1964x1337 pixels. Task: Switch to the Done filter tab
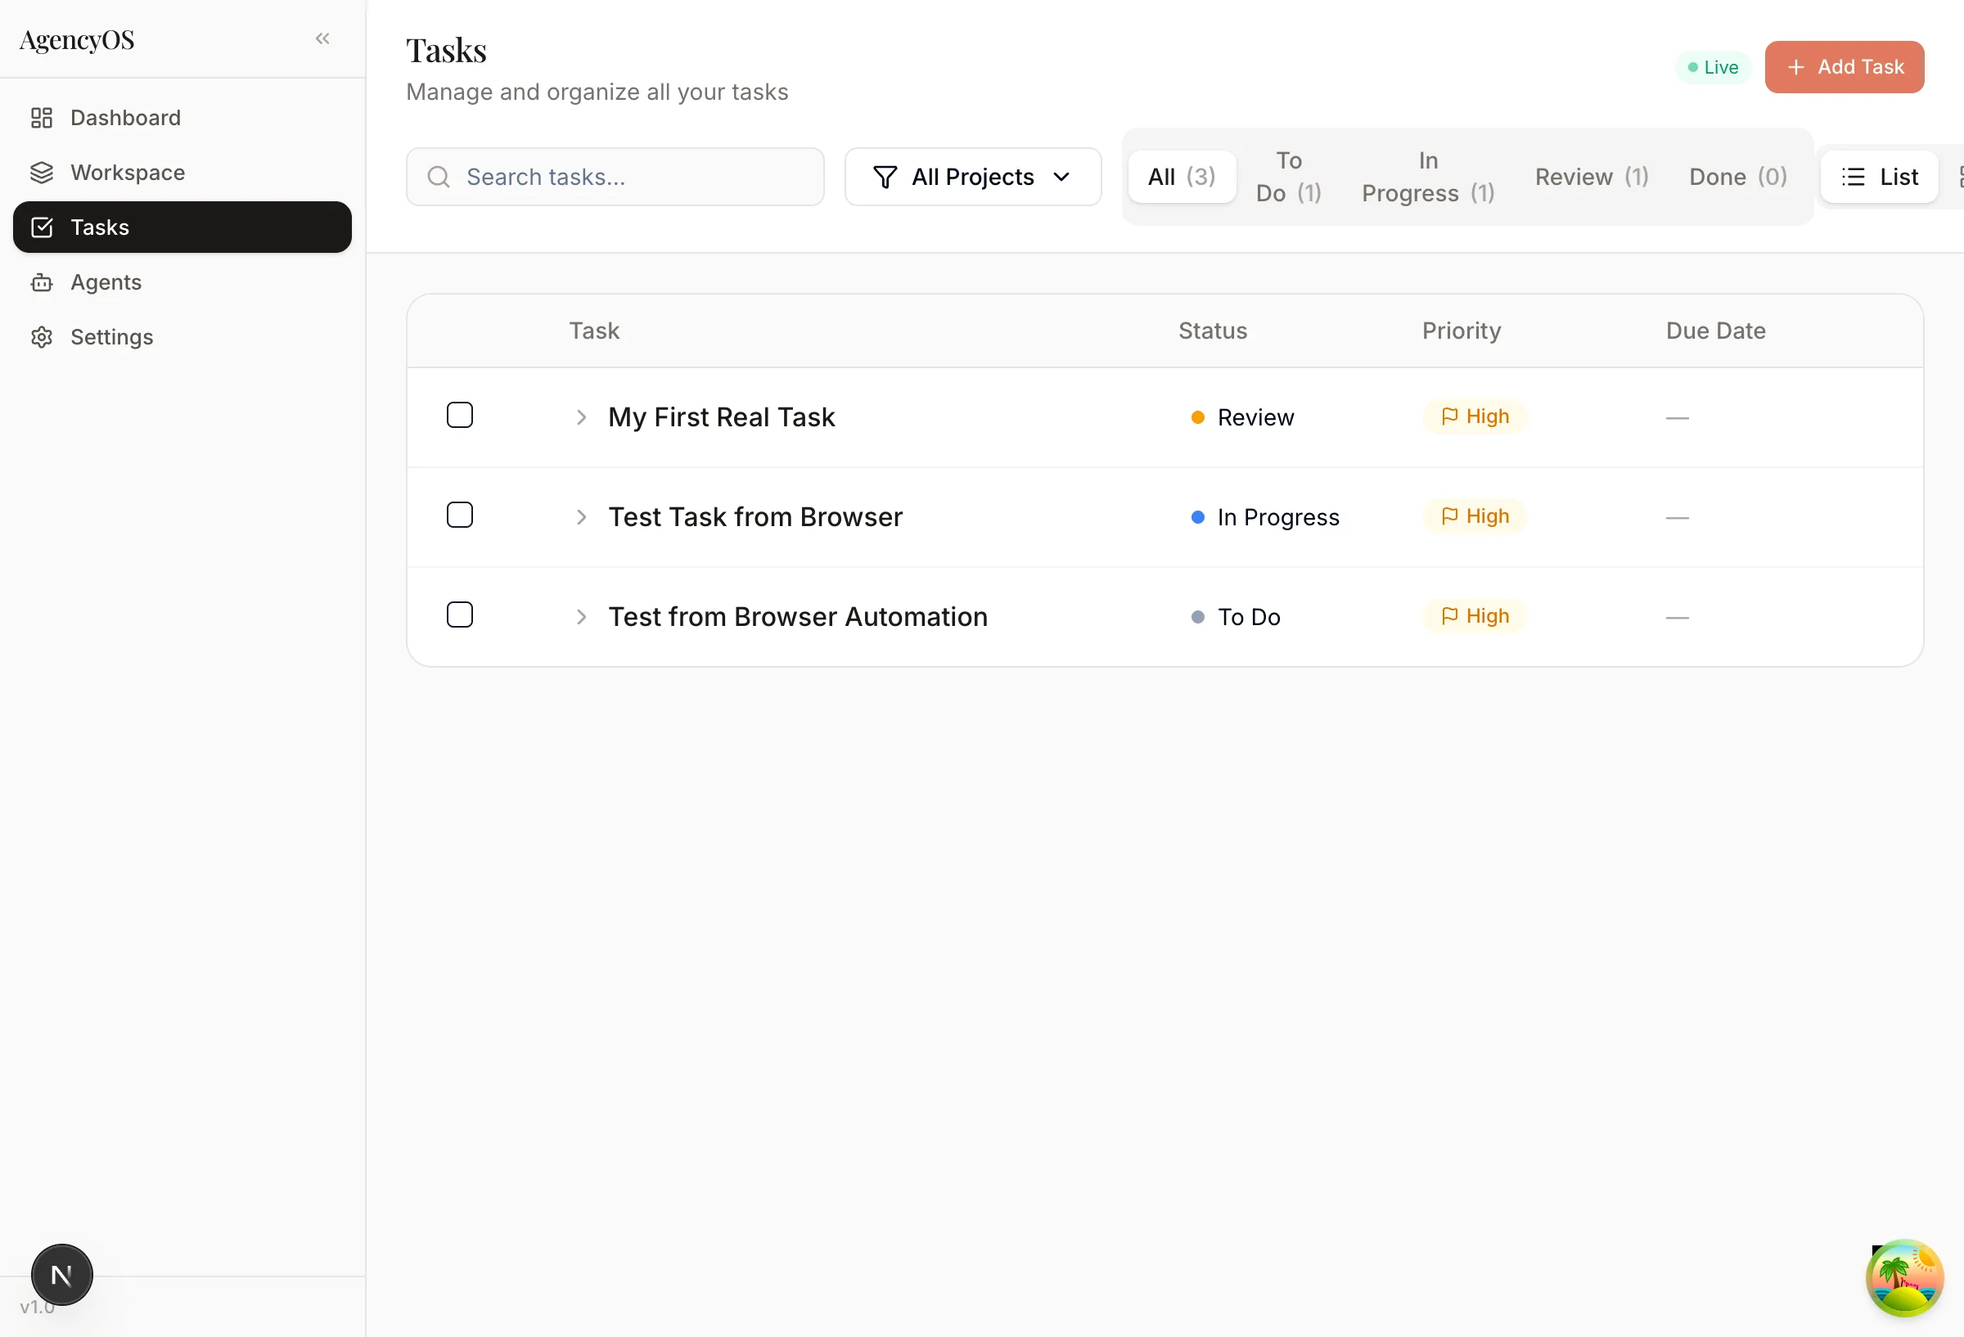(1737, 177)
